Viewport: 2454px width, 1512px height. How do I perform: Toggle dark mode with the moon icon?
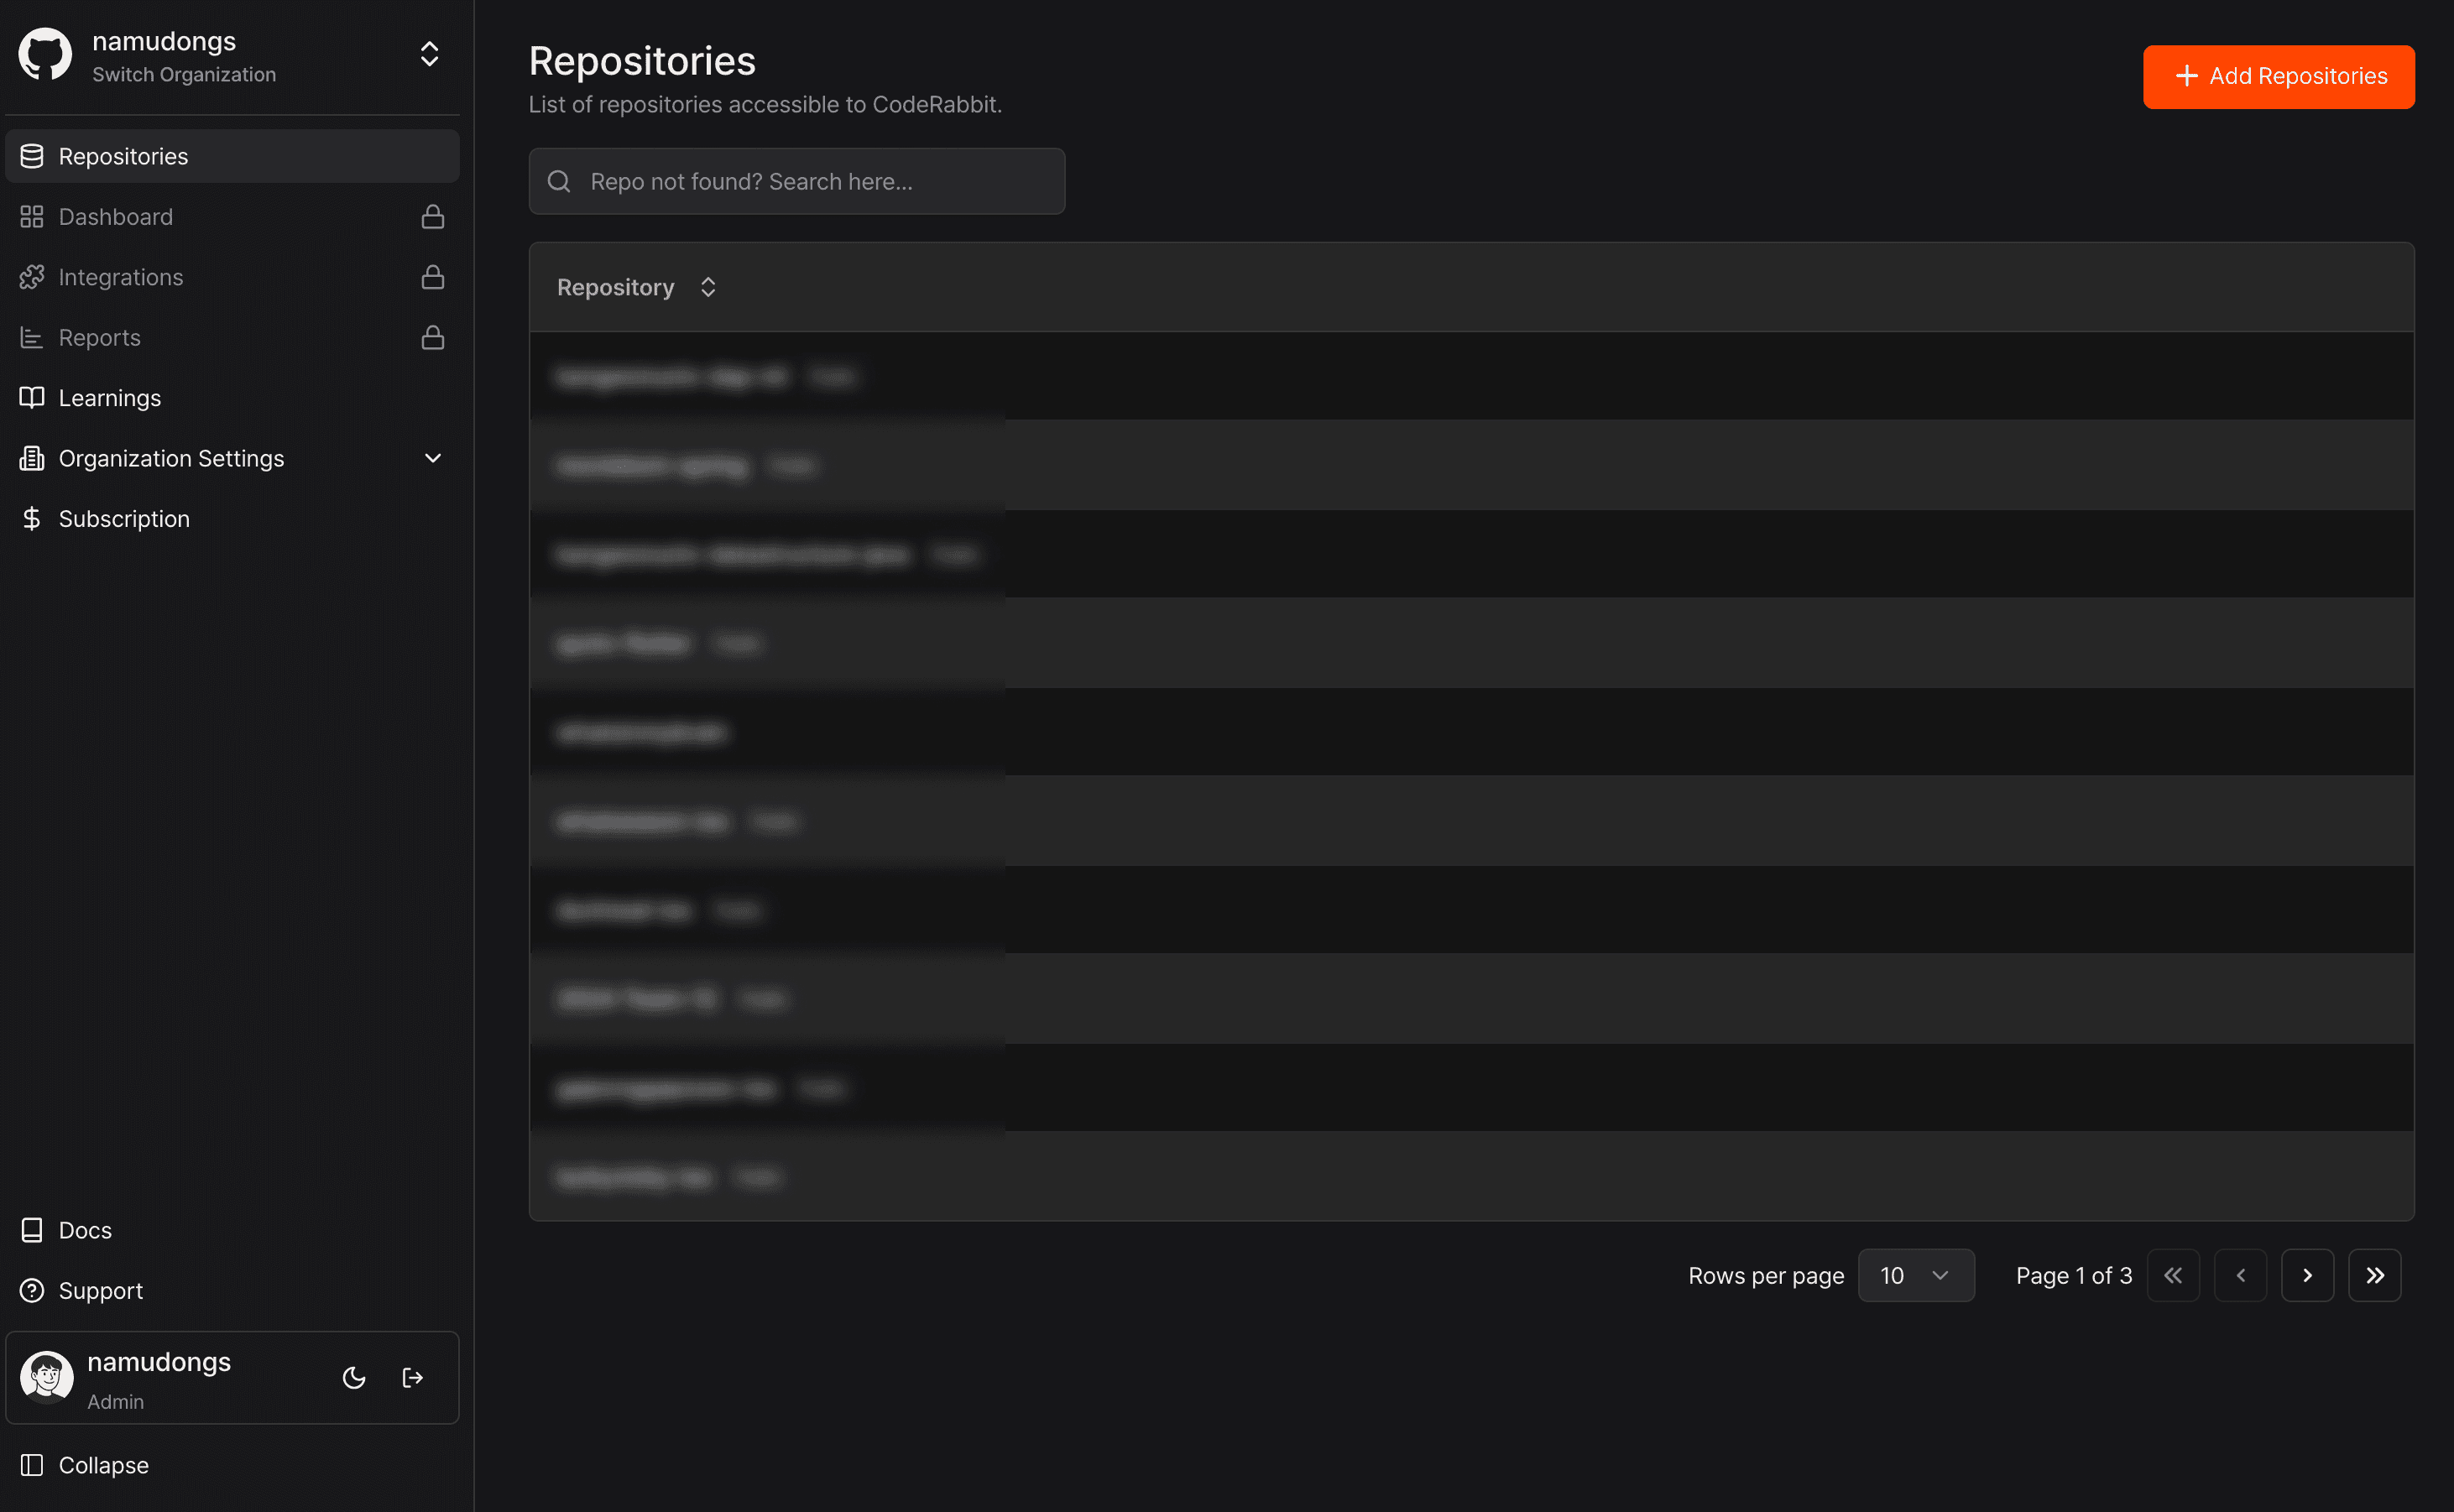point(354,1378)
